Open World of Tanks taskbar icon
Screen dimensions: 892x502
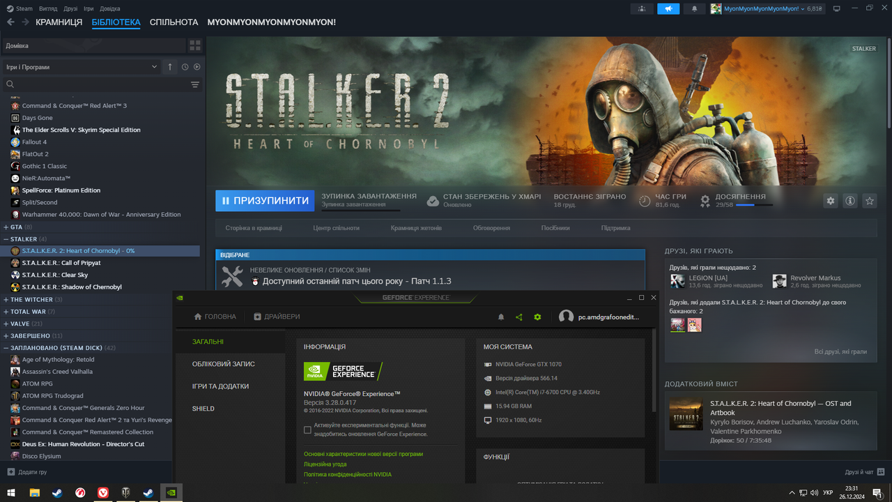point(126,492)
